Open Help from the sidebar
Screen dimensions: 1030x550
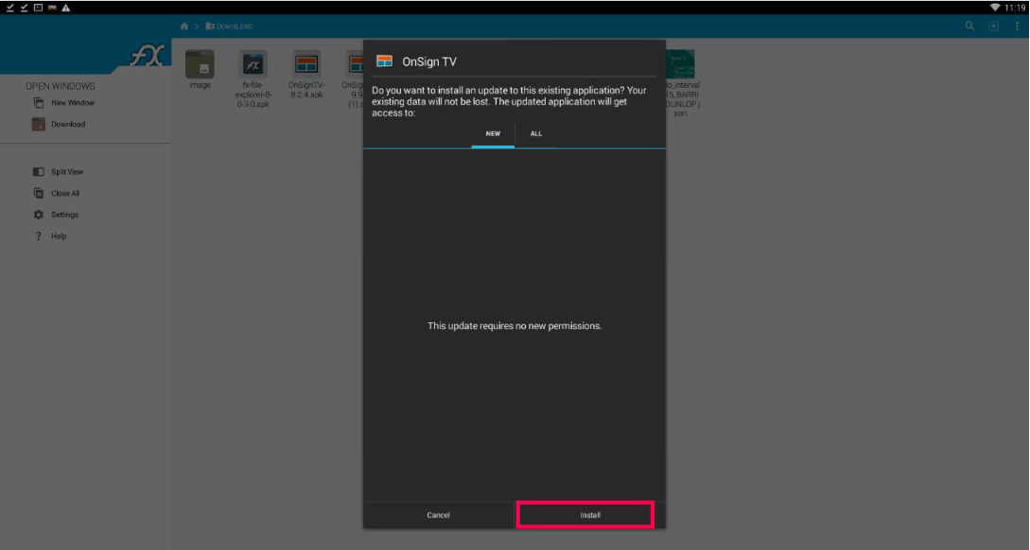[x=50, y=236]
